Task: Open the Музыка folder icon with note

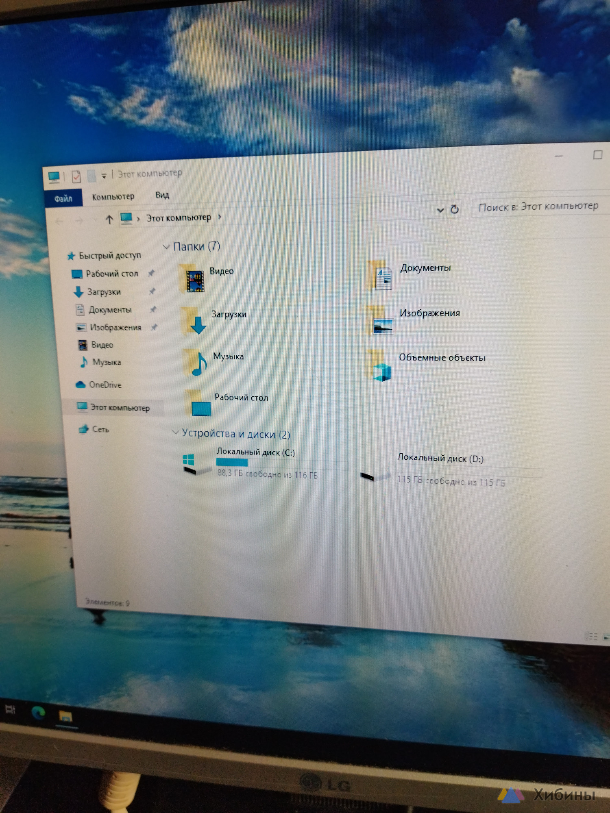Action: point(196,363)
